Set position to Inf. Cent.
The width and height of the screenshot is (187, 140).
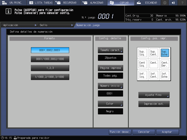pyautogui.click(x=154, y=75)
